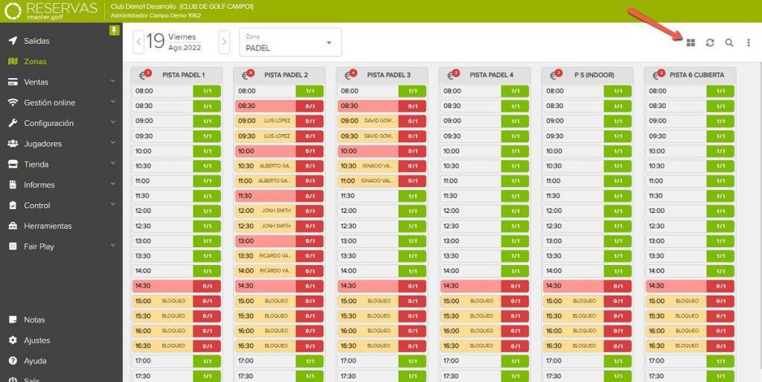The width and height of the screenshot is (762, 382).
Task: Click euro icon on Pista Padel 1 header
Action: click(144, 75)
